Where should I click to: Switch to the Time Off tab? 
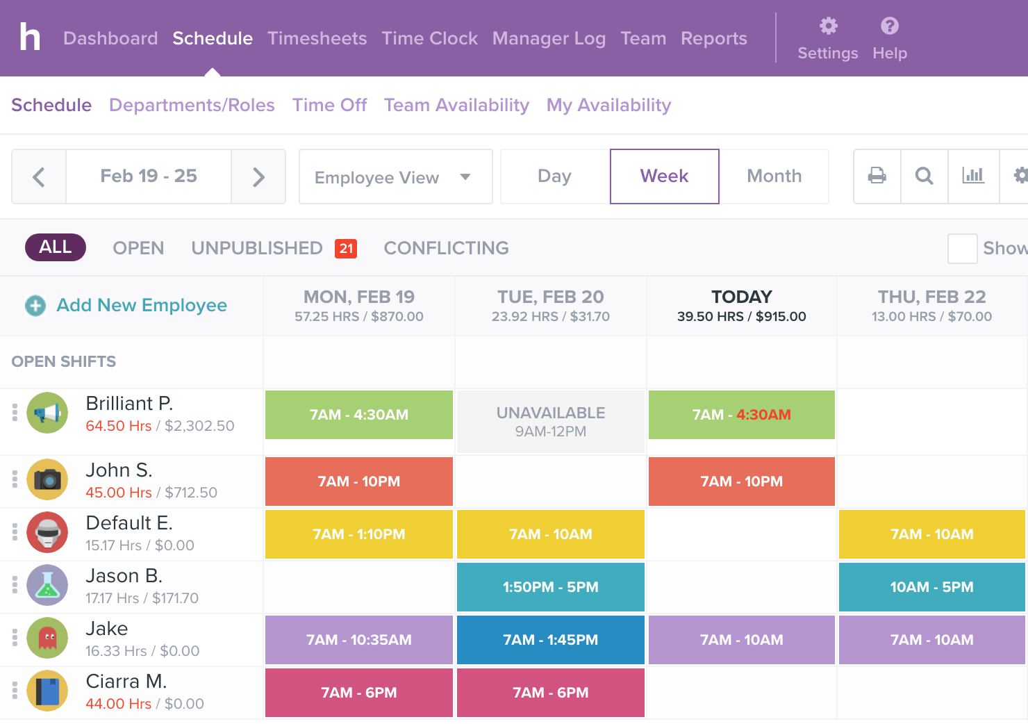pyautogui.click(x=329, y=105)
